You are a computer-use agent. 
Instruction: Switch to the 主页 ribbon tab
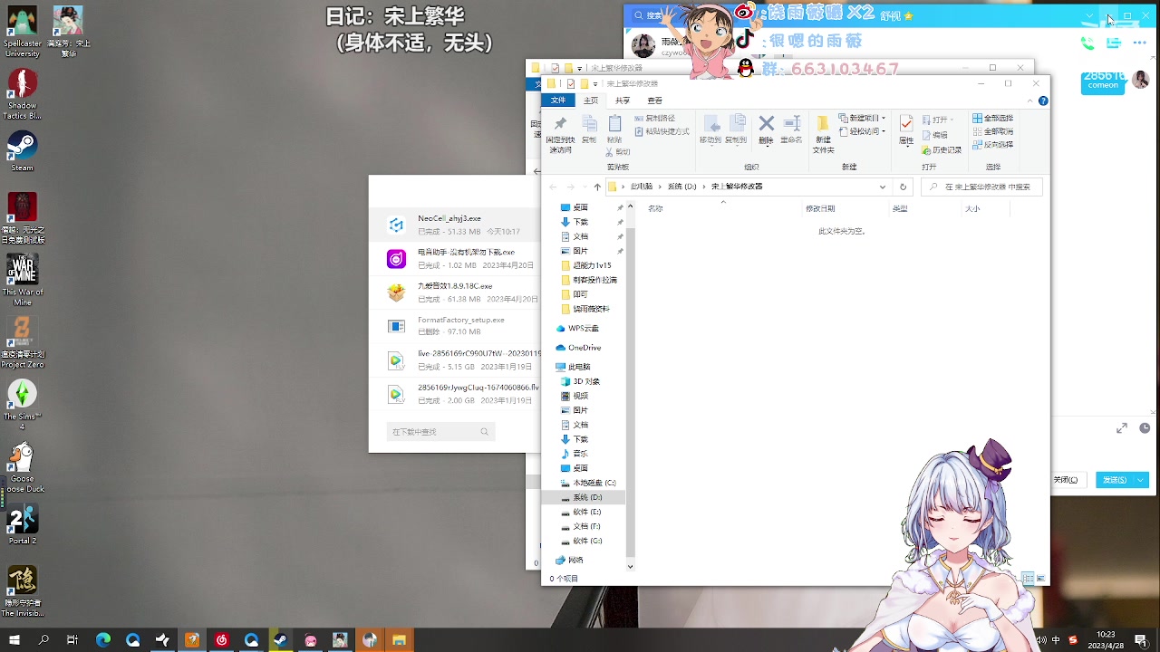click(591, 101)
